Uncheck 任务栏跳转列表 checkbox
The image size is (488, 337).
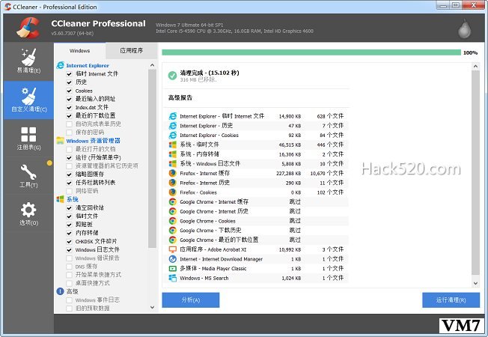point(69,183)
